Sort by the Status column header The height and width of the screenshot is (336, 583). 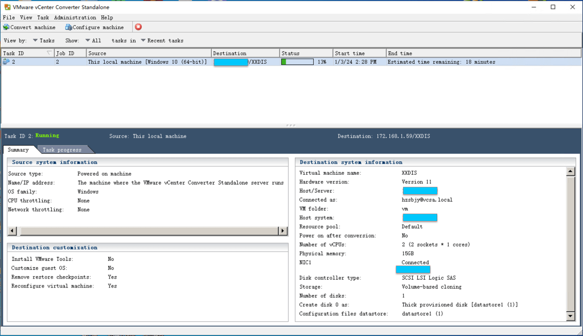point(306,53)
